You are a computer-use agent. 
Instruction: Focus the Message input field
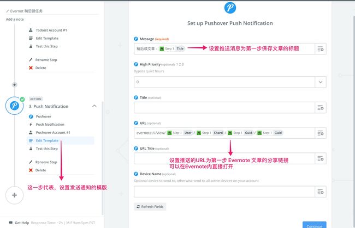224,49
